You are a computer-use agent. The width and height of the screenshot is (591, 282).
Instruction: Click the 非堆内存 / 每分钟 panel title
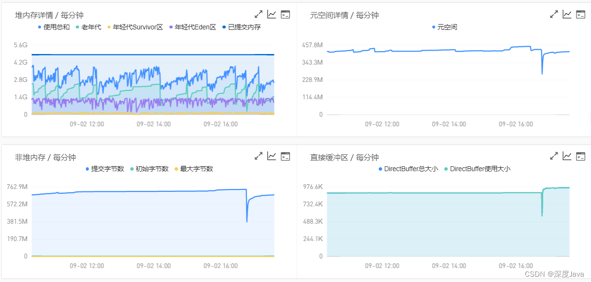click(45, 157)
